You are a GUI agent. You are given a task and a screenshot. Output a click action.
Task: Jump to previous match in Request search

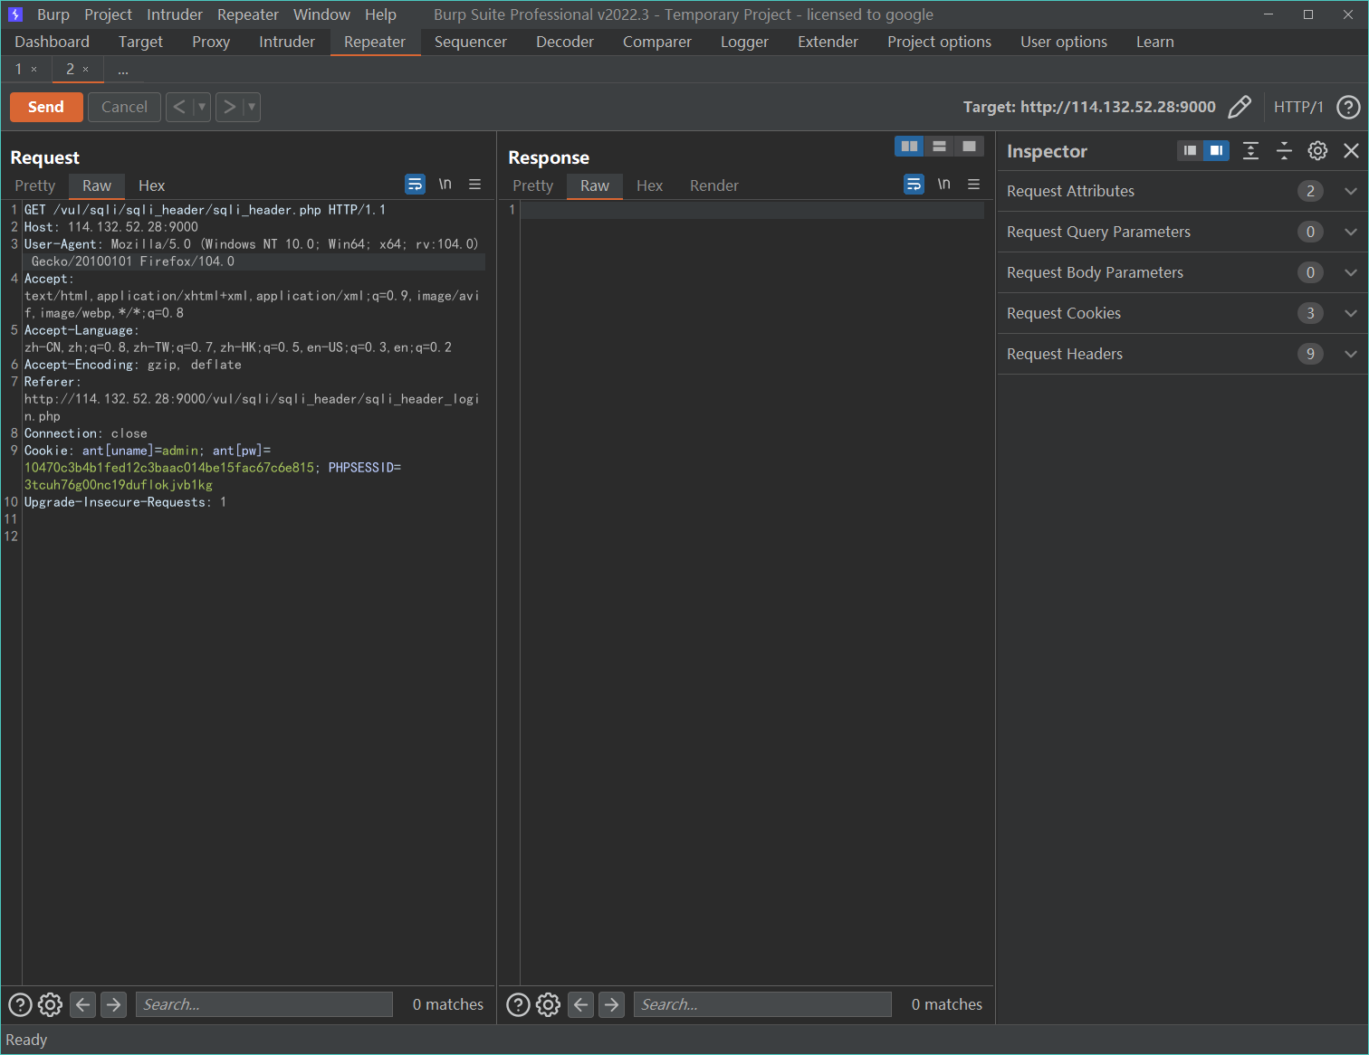[82, 1004]
